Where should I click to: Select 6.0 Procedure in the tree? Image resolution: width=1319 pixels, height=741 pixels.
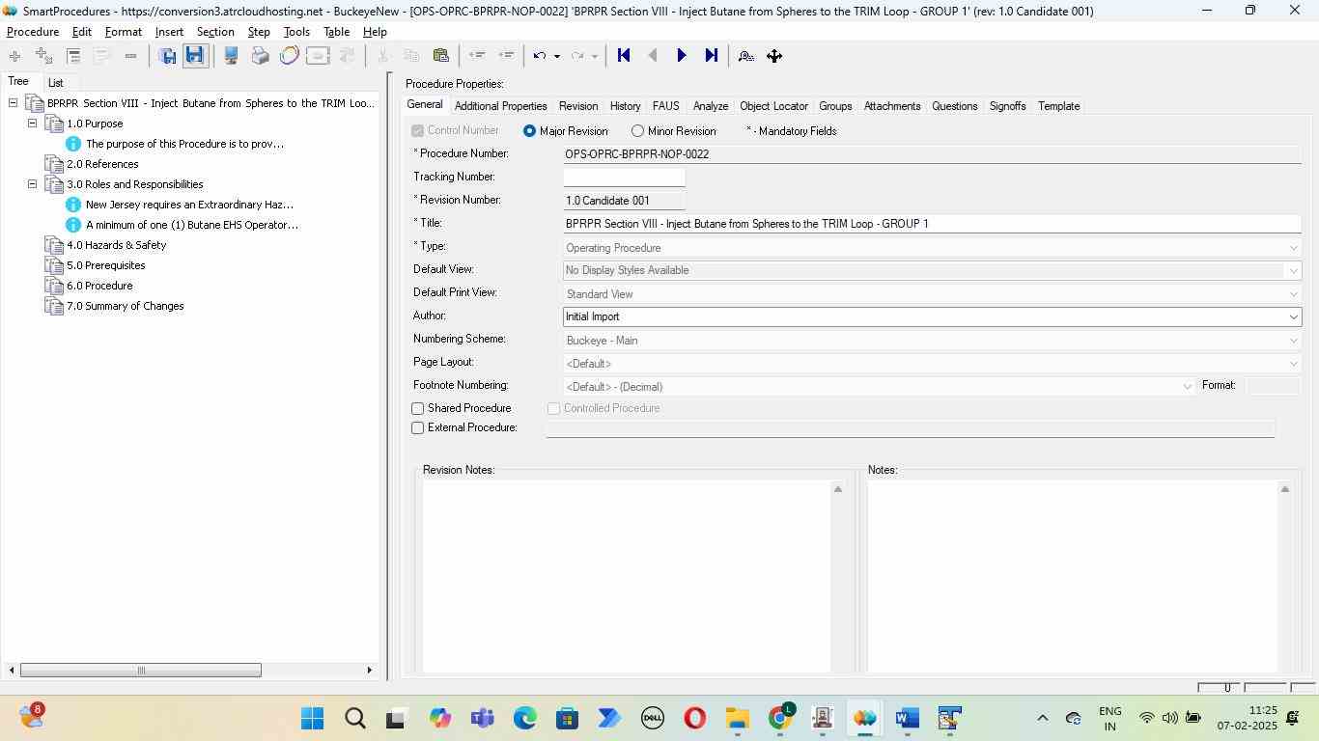pyautogui.click(x=99, y=286)
